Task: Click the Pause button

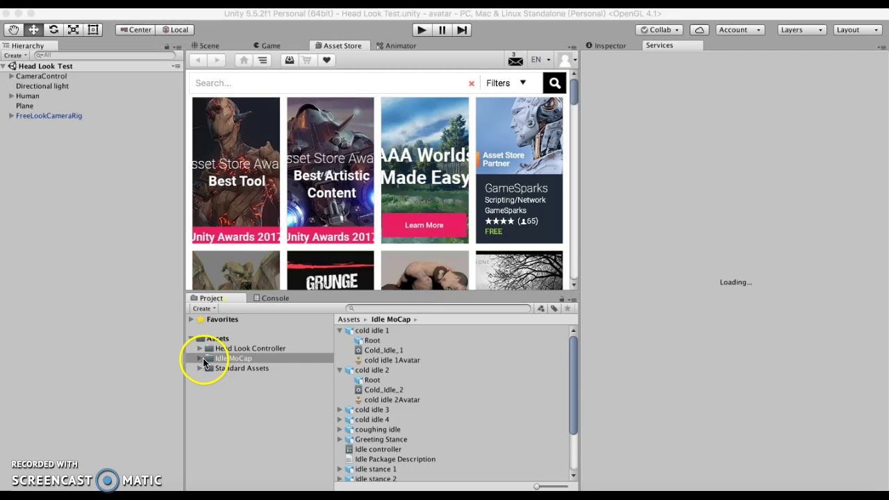Action: (x=442, y=30)
